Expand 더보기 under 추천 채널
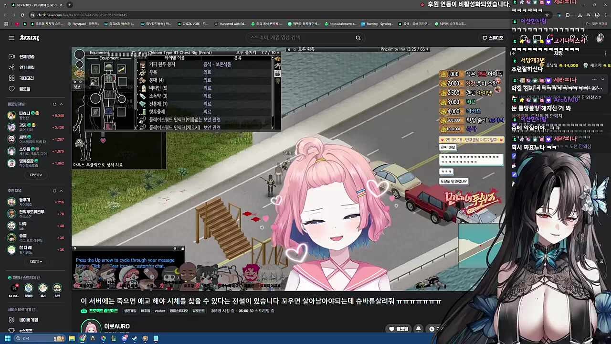 pos(36,261)
